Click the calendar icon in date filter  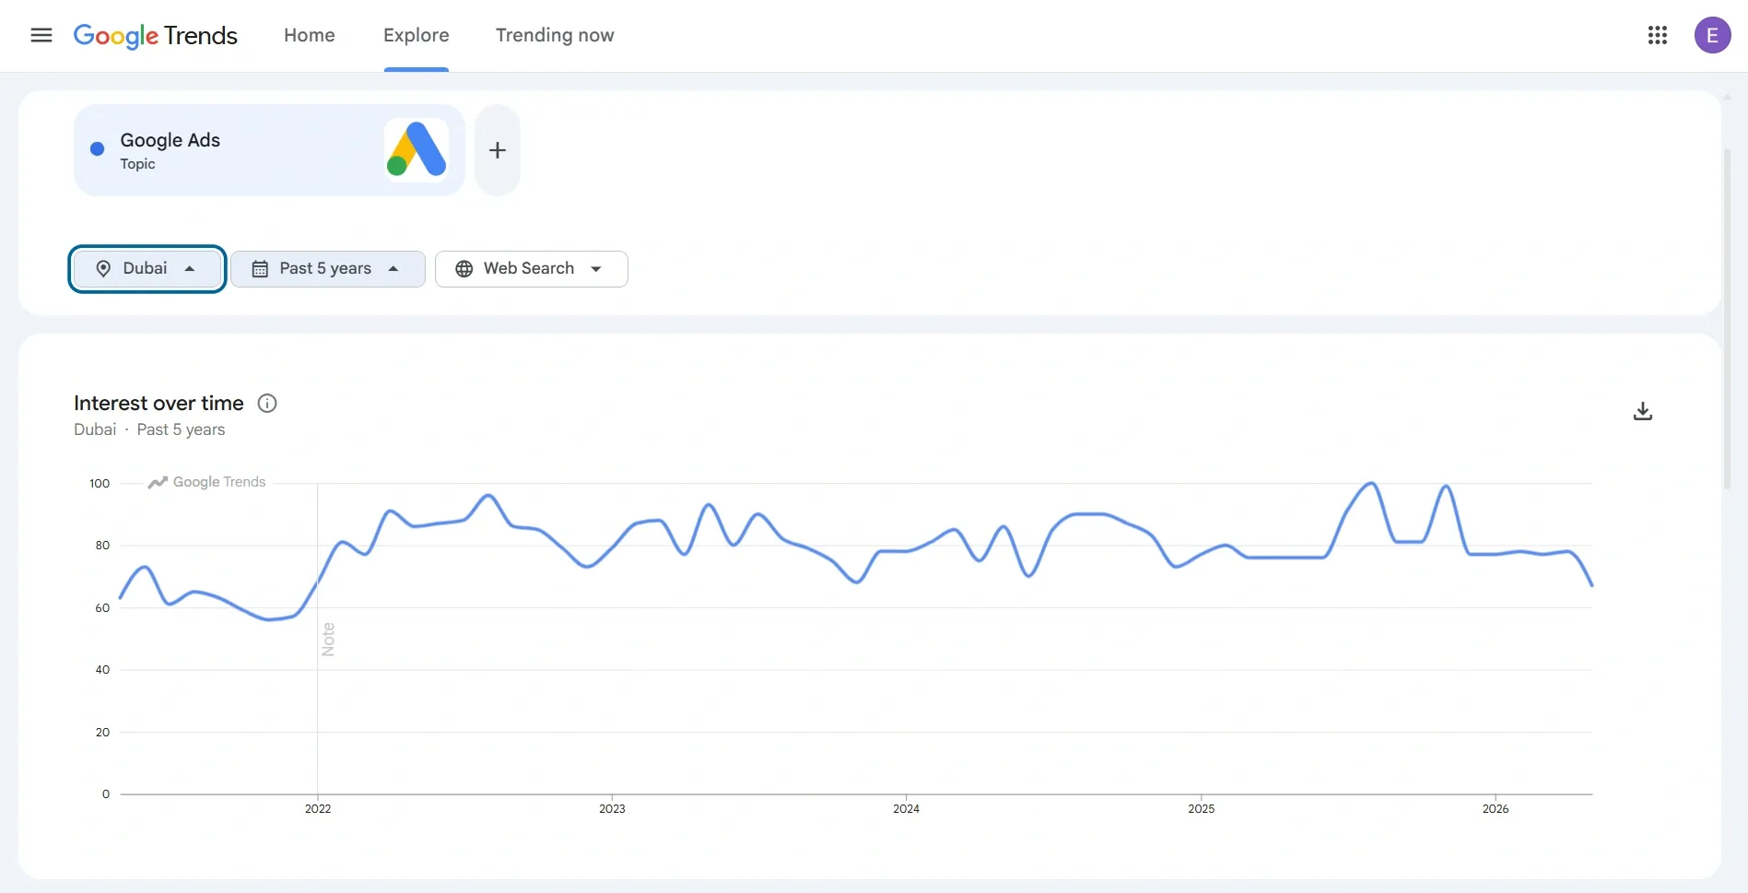click(x=260, y=269)
